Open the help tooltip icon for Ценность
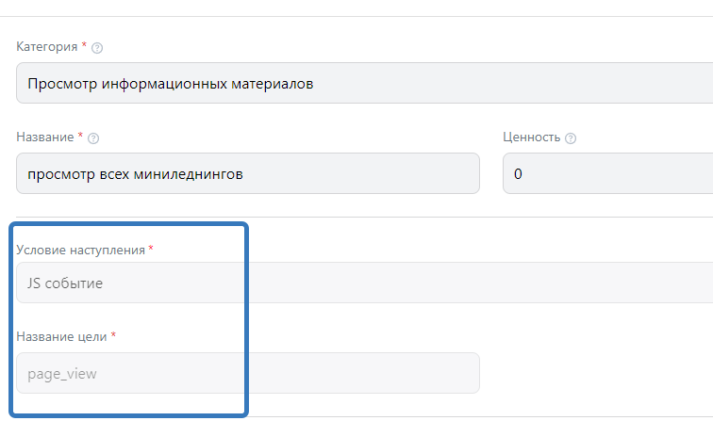The image size is (713, 437). tap(571, 138)
